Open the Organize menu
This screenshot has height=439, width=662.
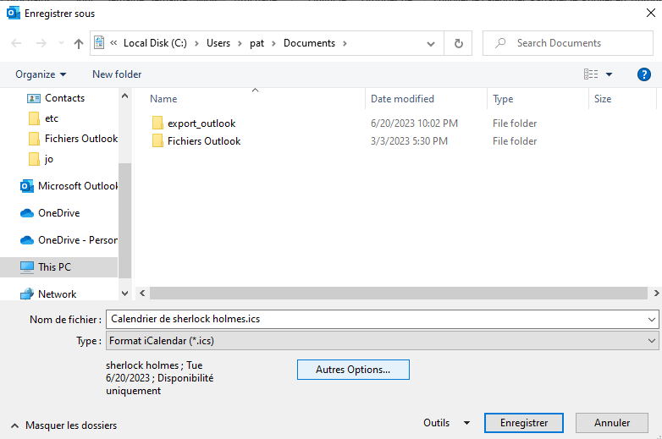(41, 74)
